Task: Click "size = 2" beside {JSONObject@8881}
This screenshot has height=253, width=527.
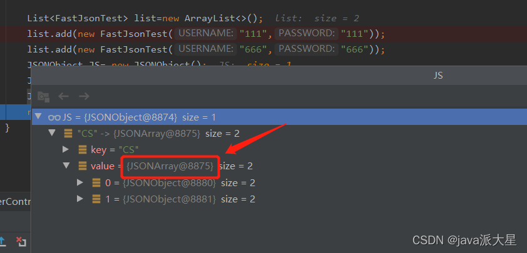Action: 238,199
